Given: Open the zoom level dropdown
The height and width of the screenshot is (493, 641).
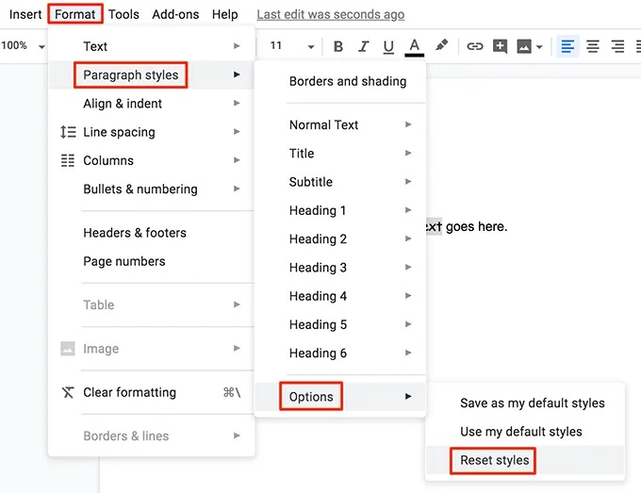Looking at the screenshot, I should (x=23, y=46).
